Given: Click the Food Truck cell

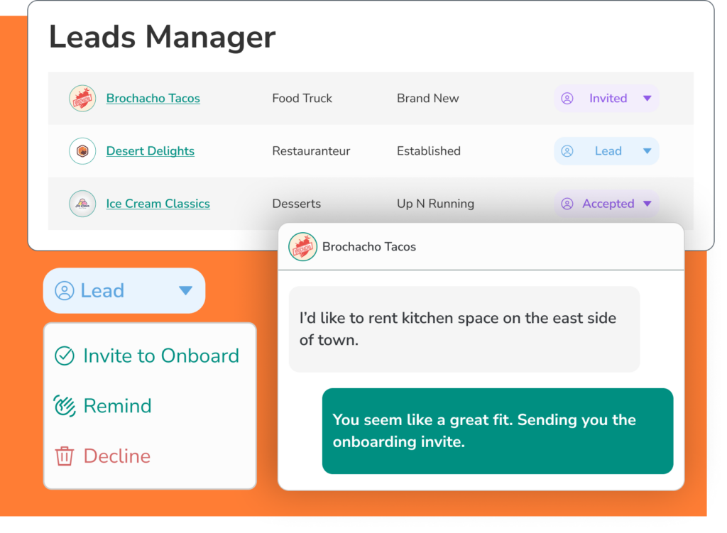Looking at the screenshot, I should click(302, 98).
